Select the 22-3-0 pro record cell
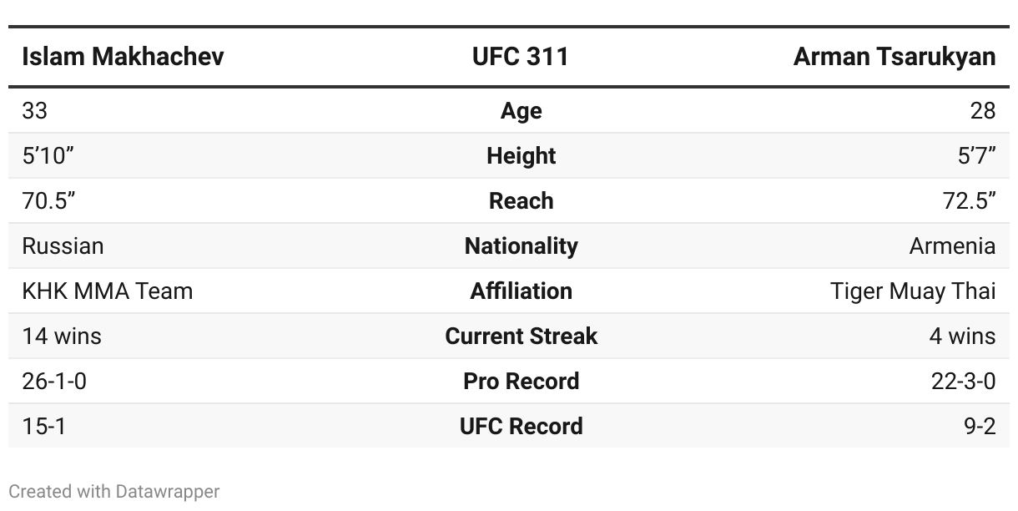The height and width of the screenshot is (511, 1018). click(963, 382)
